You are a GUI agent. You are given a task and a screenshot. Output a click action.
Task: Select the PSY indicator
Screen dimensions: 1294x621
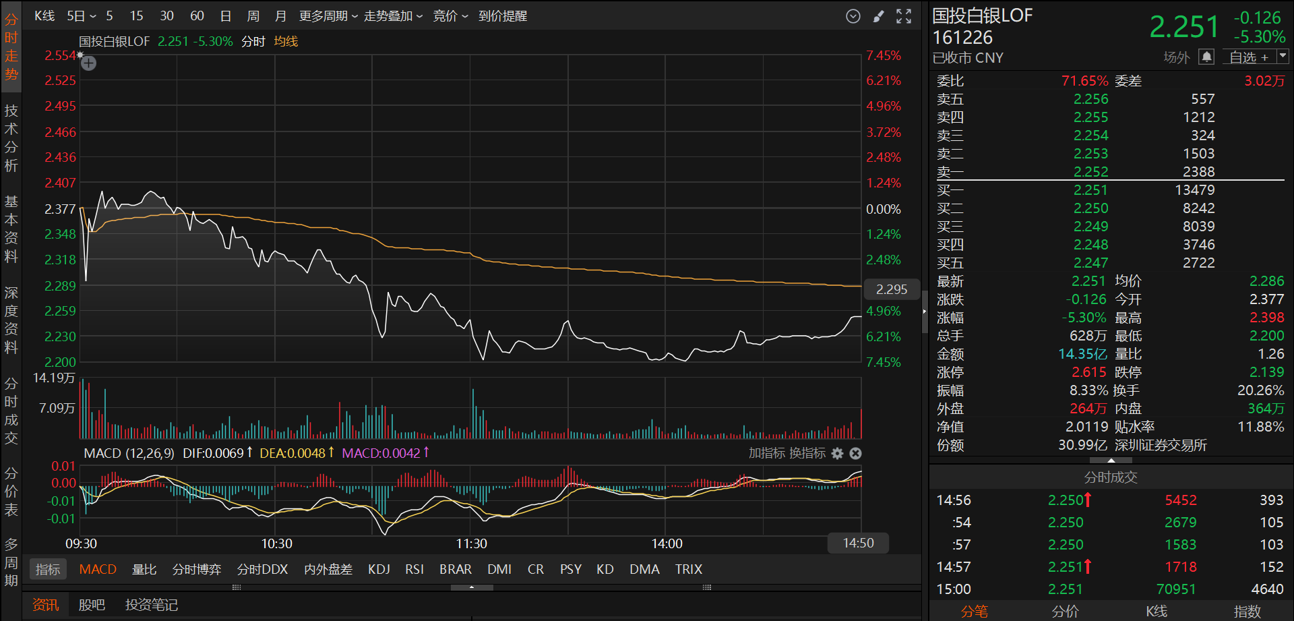click(571, 569)
